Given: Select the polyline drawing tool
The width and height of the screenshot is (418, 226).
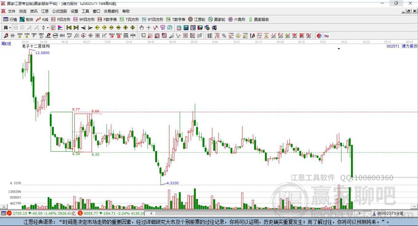Looking at the screenshot, I should (156, 28).
